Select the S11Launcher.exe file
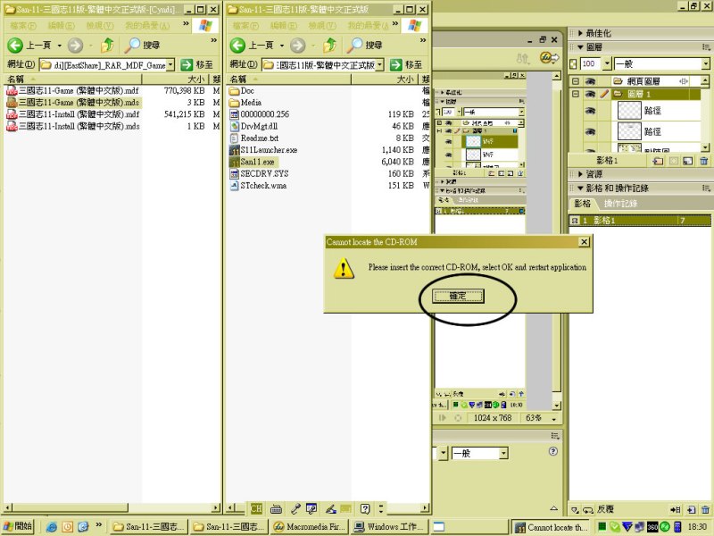The width and height of the screenshot is (714, 536). coord(263,150)
